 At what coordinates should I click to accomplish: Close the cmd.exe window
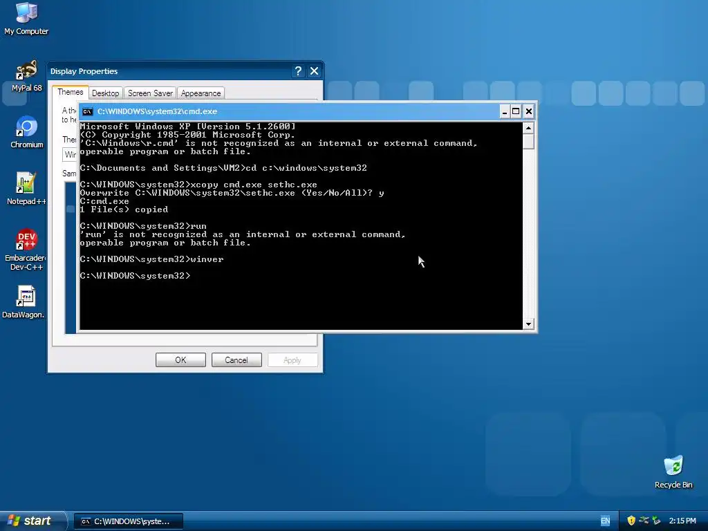pyautogui.click(x=529, y=111)
